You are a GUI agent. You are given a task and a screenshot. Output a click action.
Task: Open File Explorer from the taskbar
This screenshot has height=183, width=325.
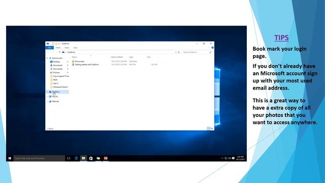83,158
